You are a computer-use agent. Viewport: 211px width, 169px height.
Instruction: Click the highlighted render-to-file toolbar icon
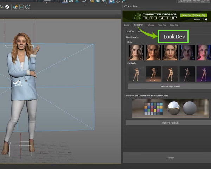click(112, 1)
